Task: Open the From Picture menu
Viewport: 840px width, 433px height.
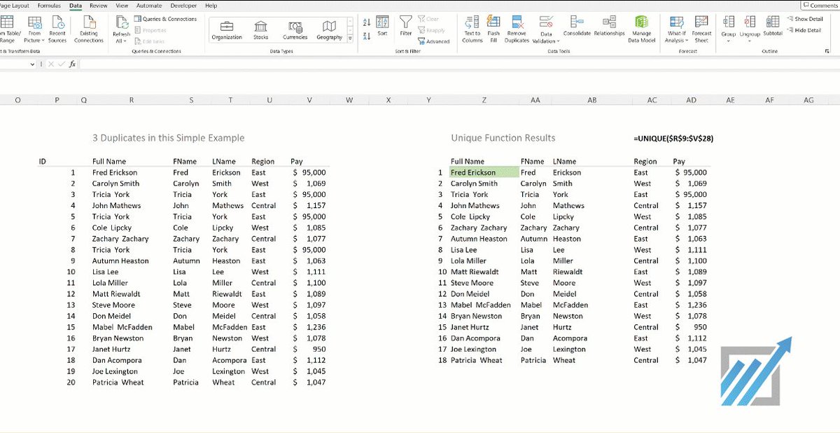Action: [34, 29]
